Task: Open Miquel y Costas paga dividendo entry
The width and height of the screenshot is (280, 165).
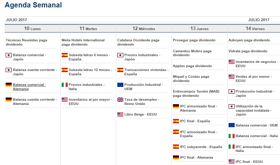Action: pyautogui.click(x=191, y=79)
